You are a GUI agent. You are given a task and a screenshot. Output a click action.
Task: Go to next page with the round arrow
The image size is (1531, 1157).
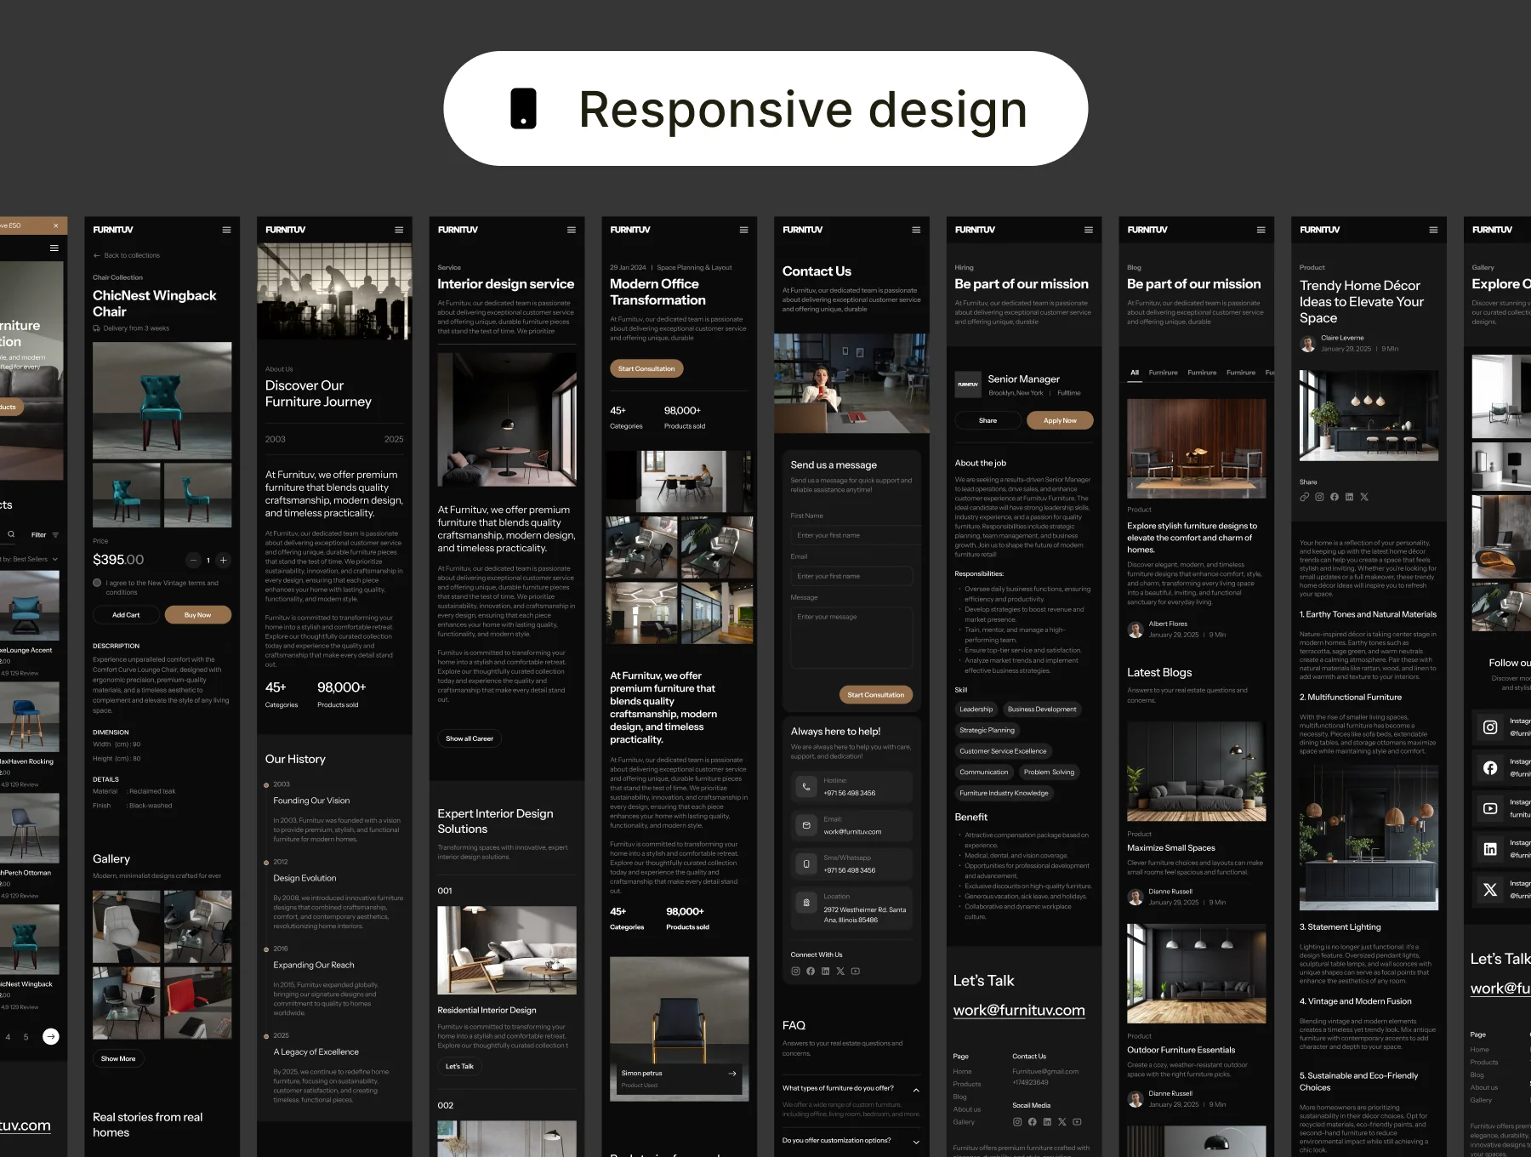coord(51,1036)
